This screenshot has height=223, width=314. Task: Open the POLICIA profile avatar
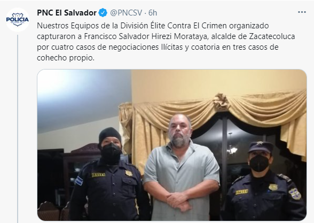(18, 20)
